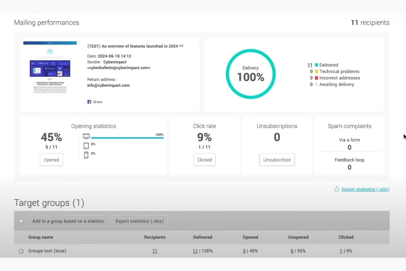Viewport: 406px width, 271px height.
Task: Open the Delivered 11 link in Groupe test row
Action: 195,251
